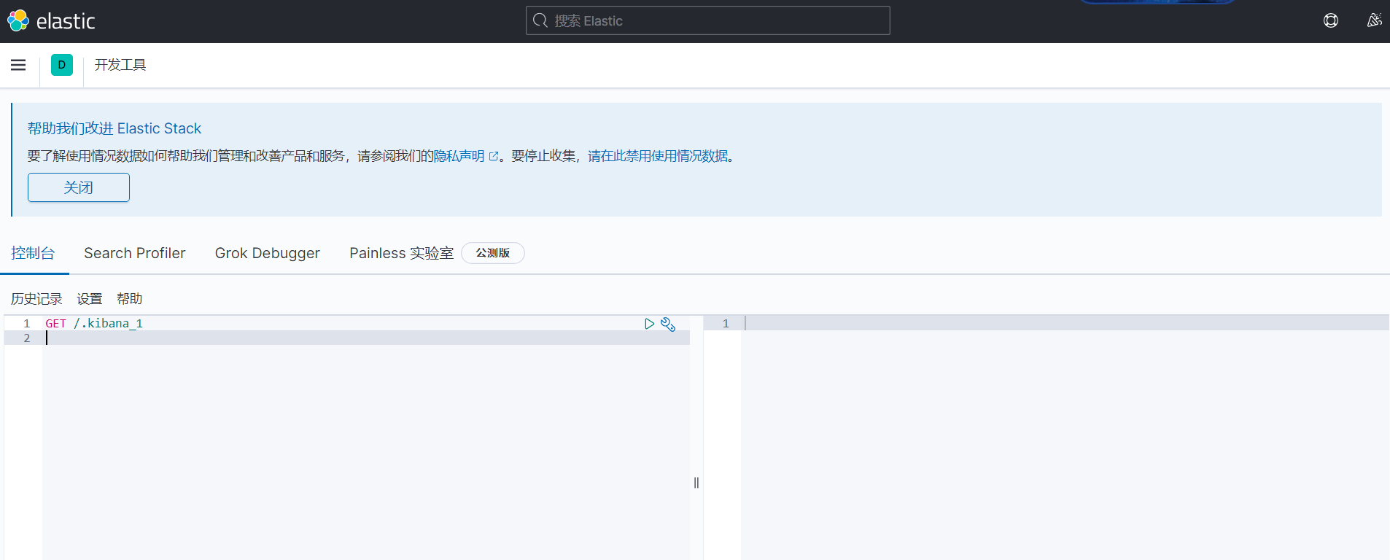Image resolution: width=1390 pixels, height=560 pixels.
Task: Click the editor panel resize handle
Action: [696, 483]
